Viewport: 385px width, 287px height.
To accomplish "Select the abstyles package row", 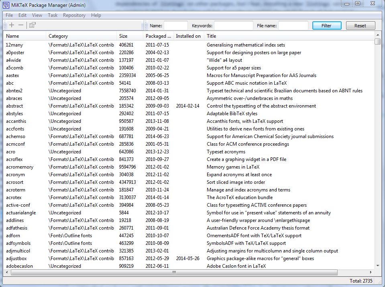I will point(189,114).
